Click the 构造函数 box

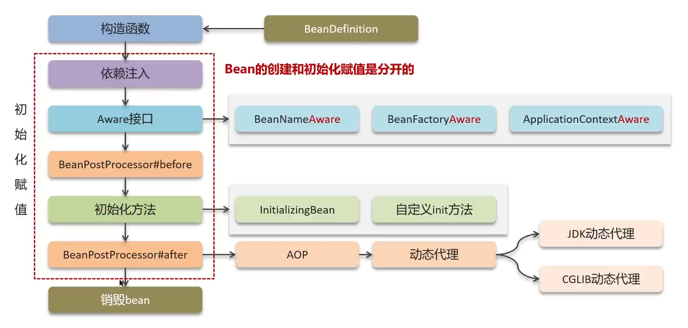pyautogui.click(x=125, y=29)
